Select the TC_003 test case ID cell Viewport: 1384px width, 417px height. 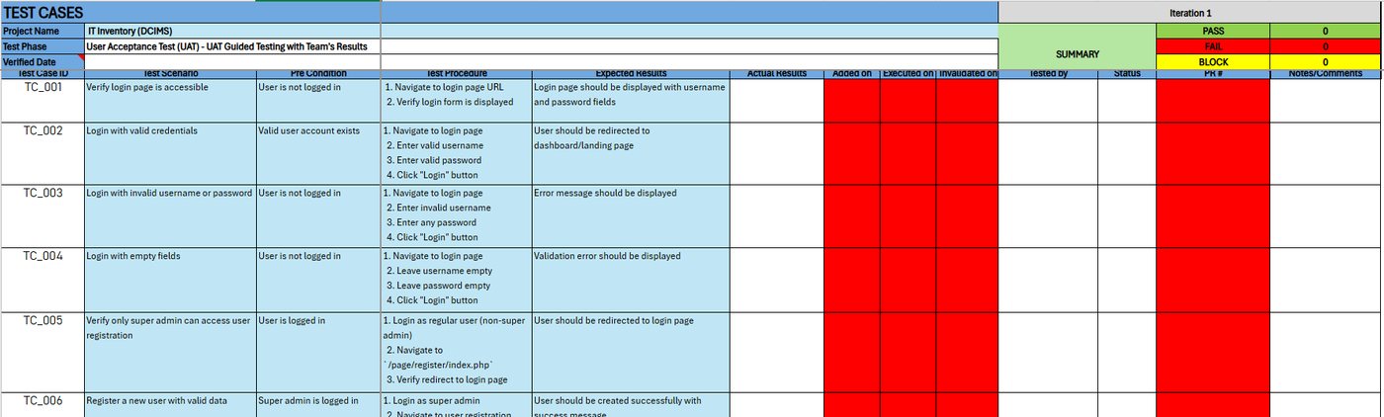point(42,216)
